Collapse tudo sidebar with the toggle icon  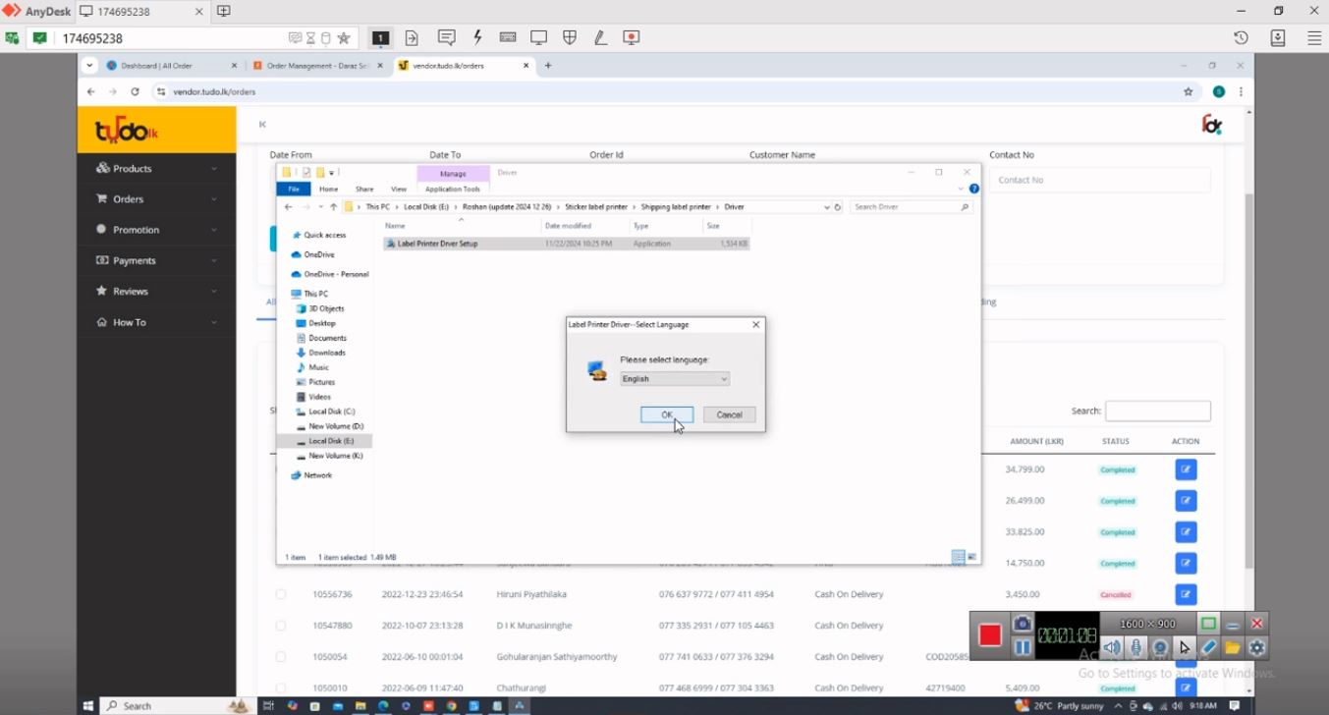[262, 124]
